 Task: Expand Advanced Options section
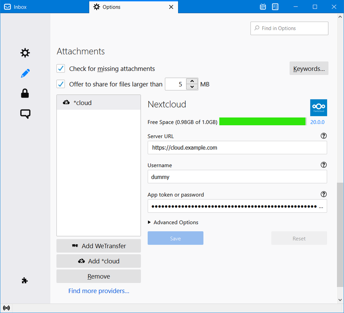click(173, 222)
